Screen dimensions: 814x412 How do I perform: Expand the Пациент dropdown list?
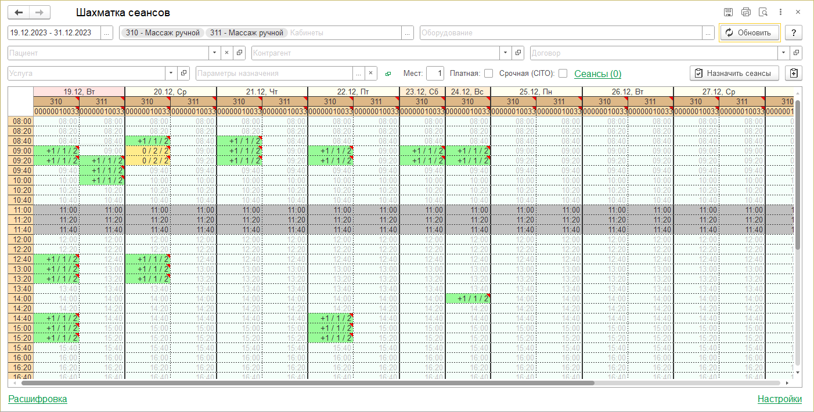pyautogui.click(x=215, y=53)
